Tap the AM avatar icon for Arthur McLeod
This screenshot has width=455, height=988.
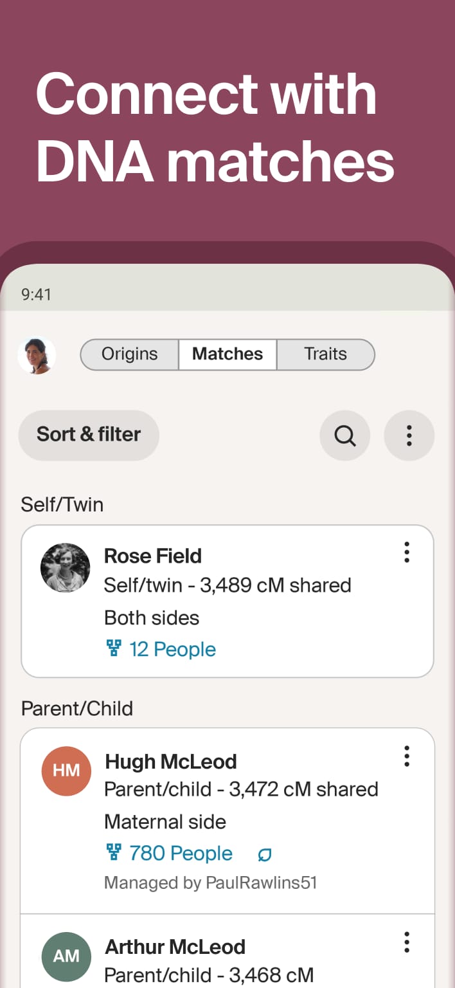[66, 956]
